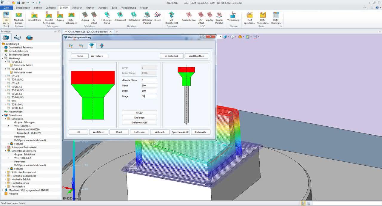The height and width of the screenshot is (206, 382).
Task: Click the orange circle view toolbar icon
Action: tap(240, 37)
